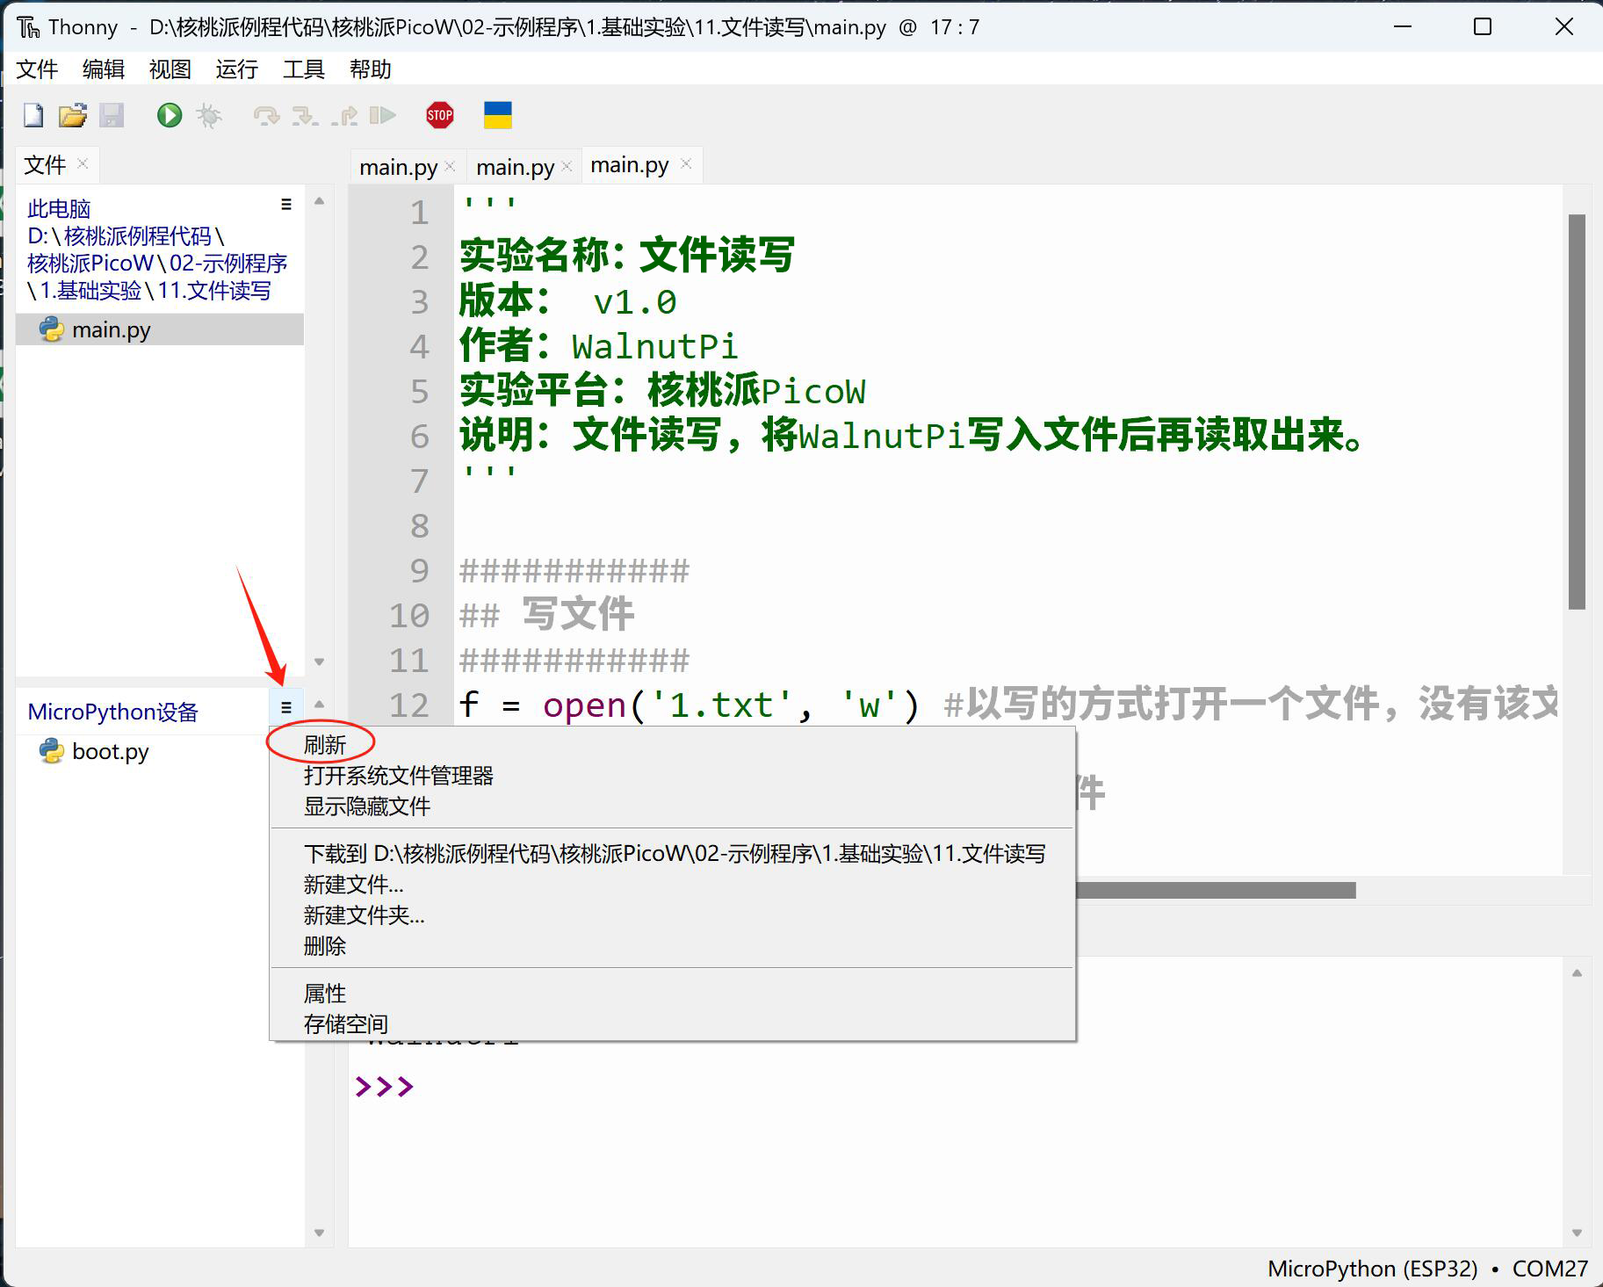Click the 此电脑 path link
1603x1287 pixels.
(59, 209)
